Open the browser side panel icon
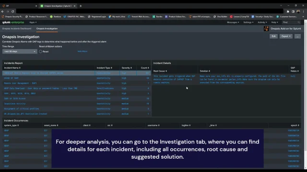This screenshot has width=307, height=172. click(x=293, y=11)
